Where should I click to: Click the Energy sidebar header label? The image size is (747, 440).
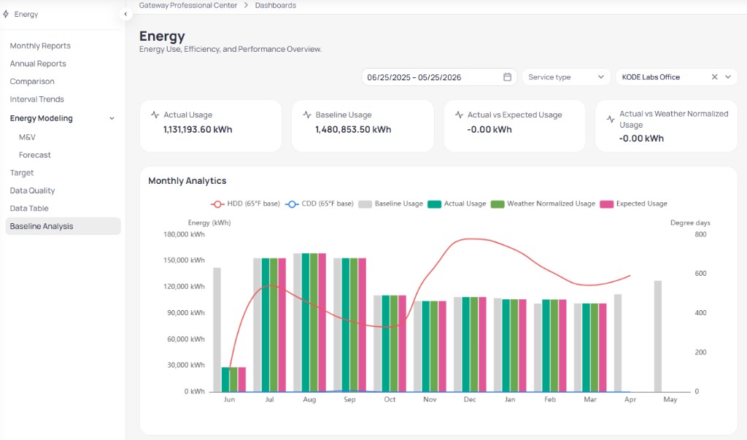click(26, 15)
